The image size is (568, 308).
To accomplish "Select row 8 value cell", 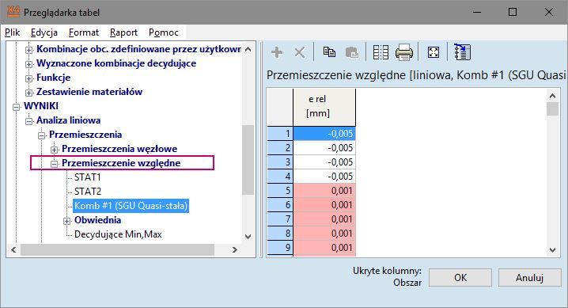I will pyautogui.click(x=324, y=234).
